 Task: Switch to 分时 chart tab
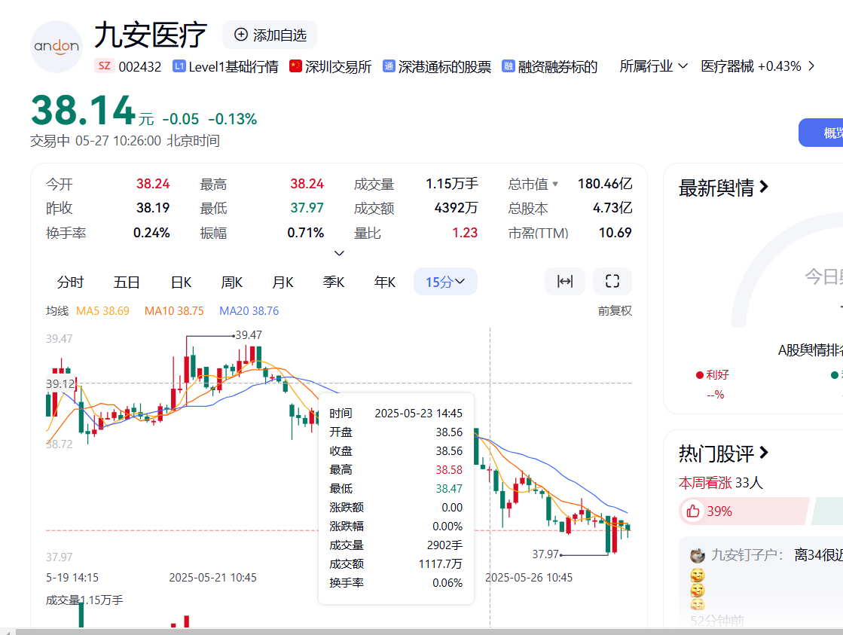[x=70, y=282]
